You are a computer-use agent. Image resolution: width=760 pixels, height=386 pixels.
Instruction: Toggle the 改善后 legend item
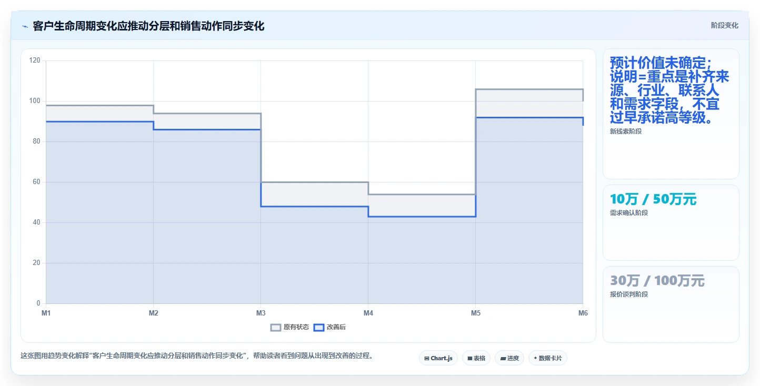(x=330, y=327)
